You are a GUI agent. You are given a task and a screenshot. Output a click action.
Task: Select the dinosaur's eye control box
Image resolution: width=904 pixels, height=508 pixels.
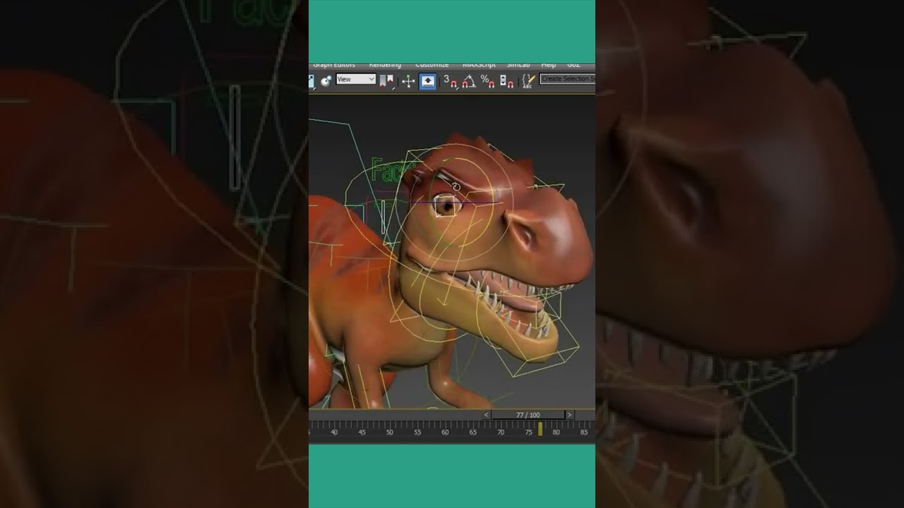click(446, 205)
